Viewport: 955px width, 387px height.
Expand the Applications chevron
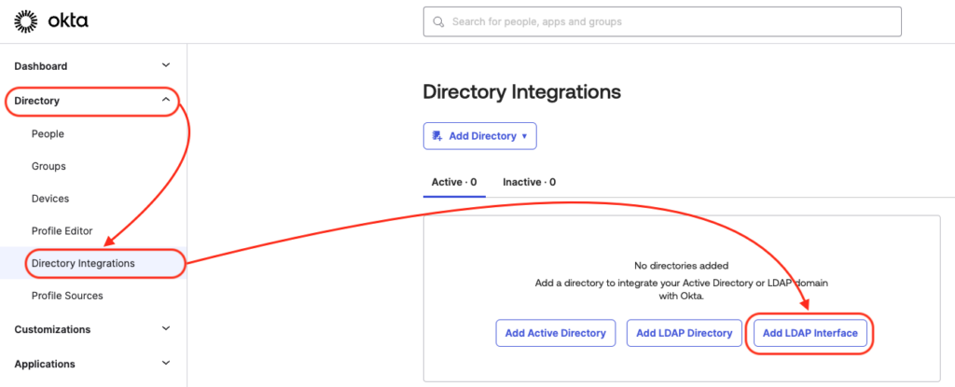[166, 364]
